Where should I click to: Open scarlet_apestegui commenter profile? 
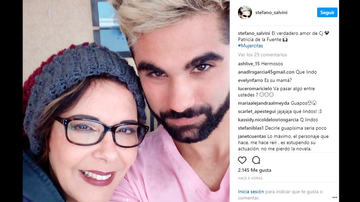pyautogui.click(x=257, y=112)
